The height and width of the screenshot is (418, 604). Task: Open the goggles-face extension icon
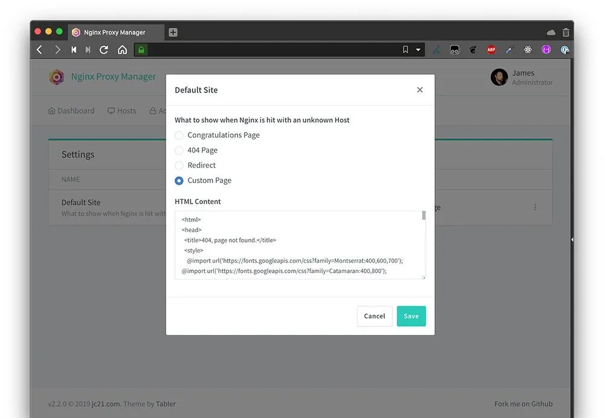coord(455,50)
